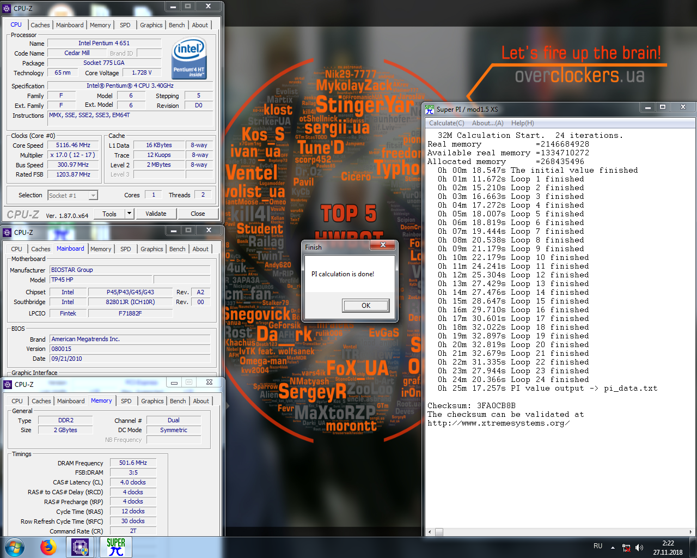Click the Command Rate 2T value
697x558 pixels.
[x=133, y=531]
